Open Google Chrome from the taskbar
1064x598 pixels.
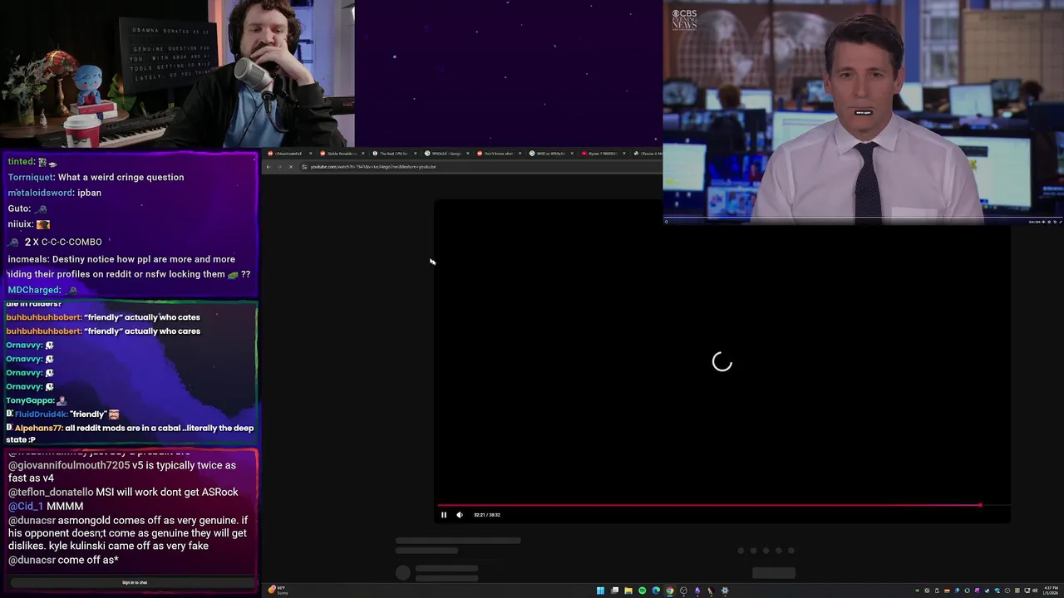[x=670, y=591]
